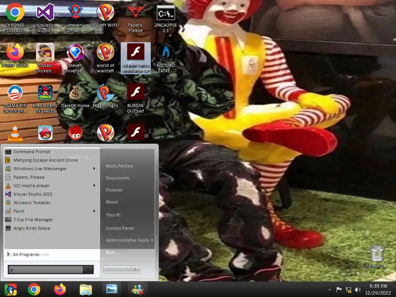Launch Angry Birds Space from the Start menu
Image resolution: width=396 pixels, height=297 pixels.
point(52,228)
